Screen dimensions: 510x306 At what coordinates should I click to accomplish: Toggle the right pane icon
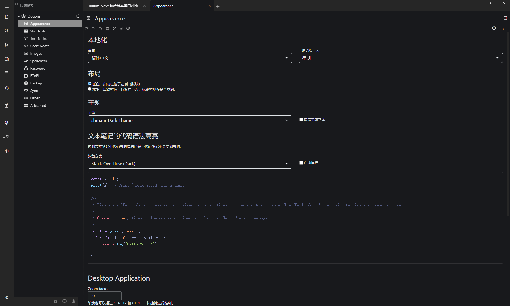click(505, 18)
